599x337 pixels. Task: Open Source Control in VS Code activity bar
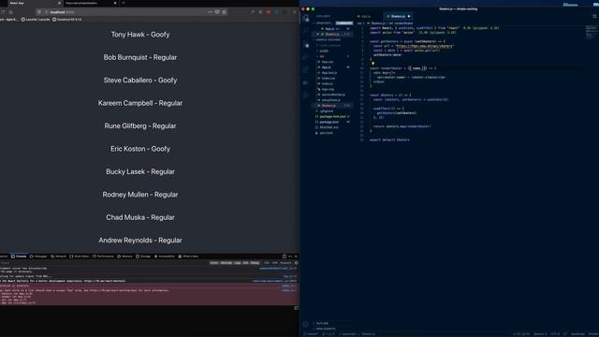pyautogui.click(x=306, y=44)
